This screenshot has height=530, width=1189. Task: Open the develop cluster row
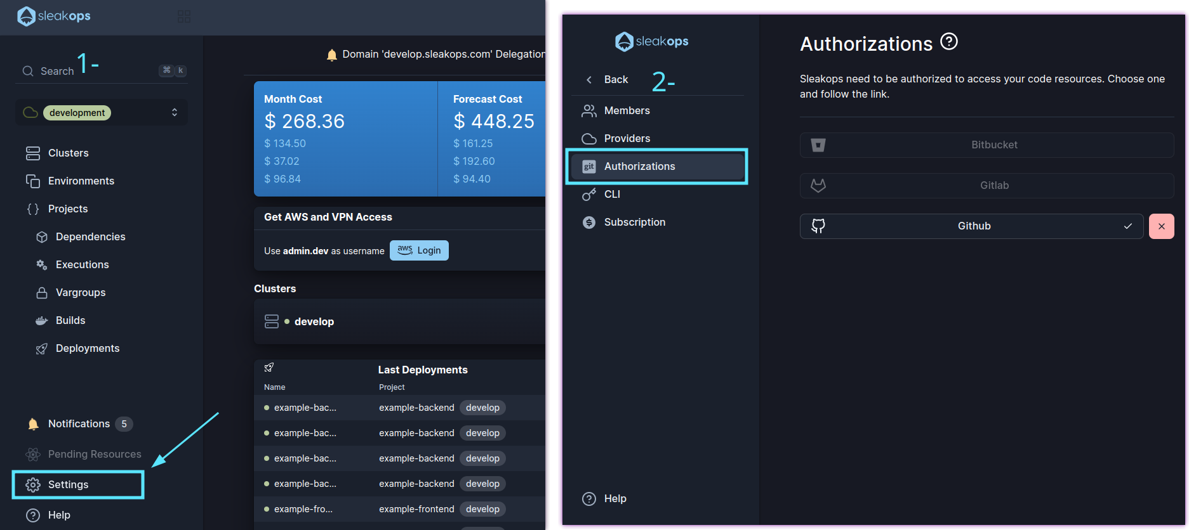pyautogui.click(x=400, y=321)
